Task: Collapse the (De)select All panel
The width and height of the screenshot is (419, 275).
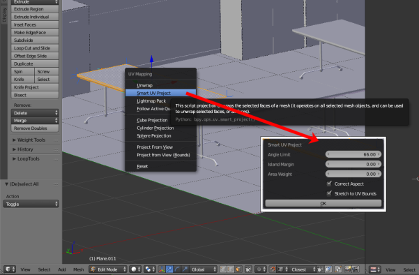Action: click(x=22, y=184)
